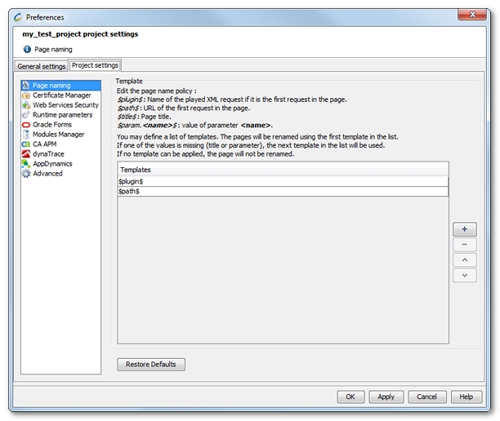Click the CA APM icon

26,144
